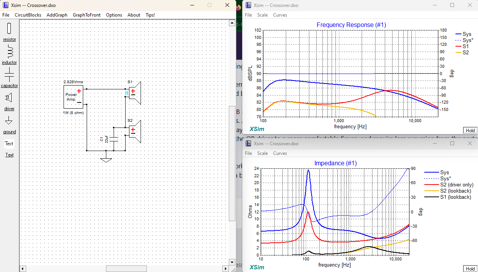478x272 pixels.
Task: Close the Impedance graph window
Action: pyautogui.click(x=470, y=143)
